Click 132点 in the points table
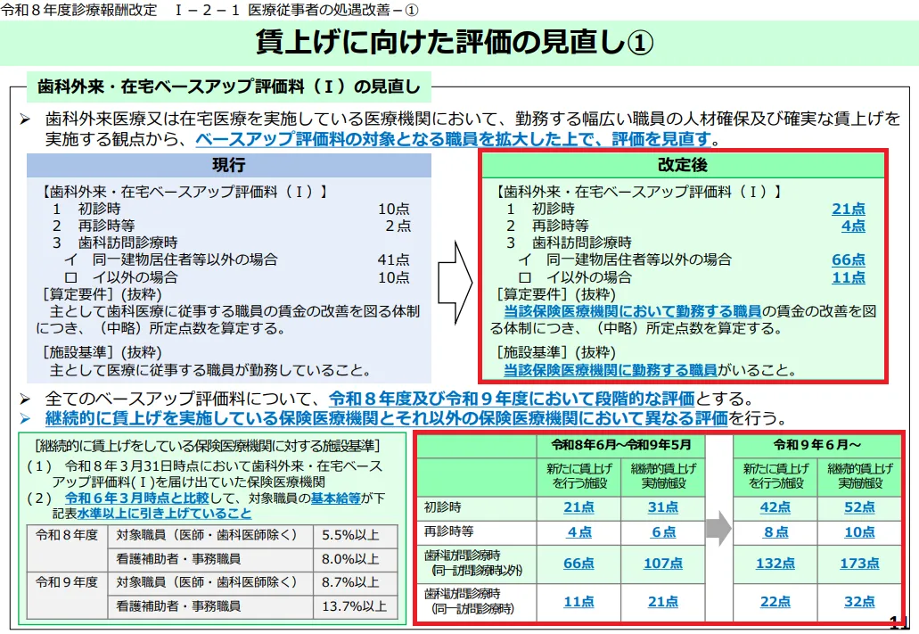This screenshot has width=919, height=634. click(775, 563)
